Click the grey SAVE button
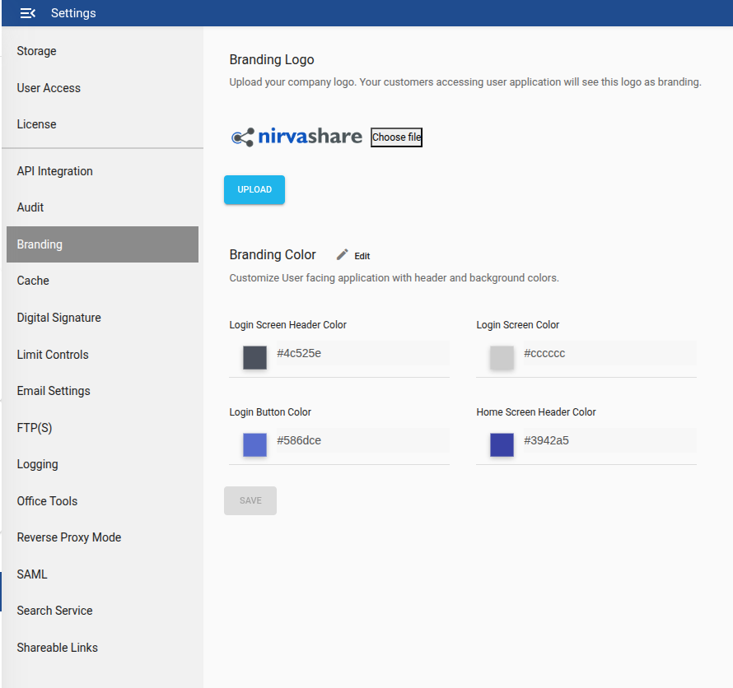 pos(250,500)
